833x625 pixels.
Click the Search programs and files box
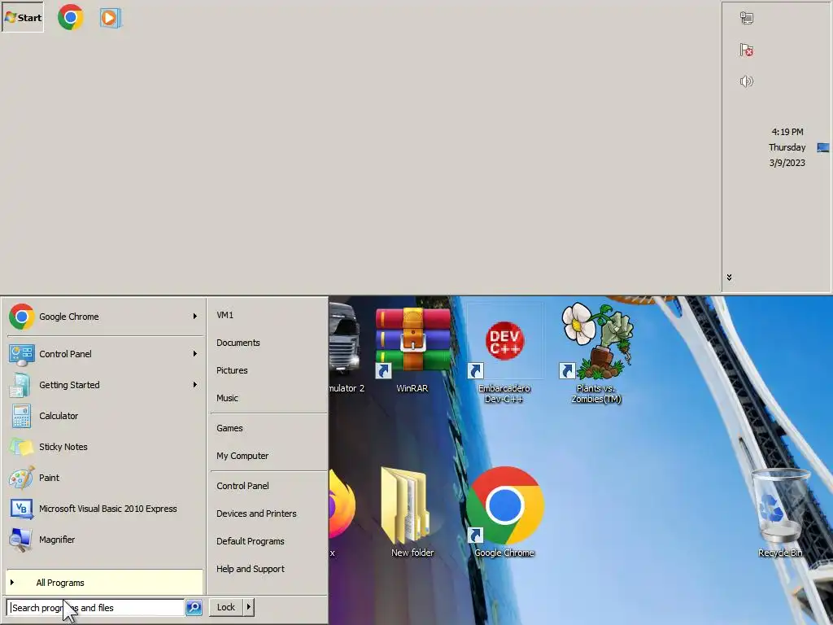[96, 607]
